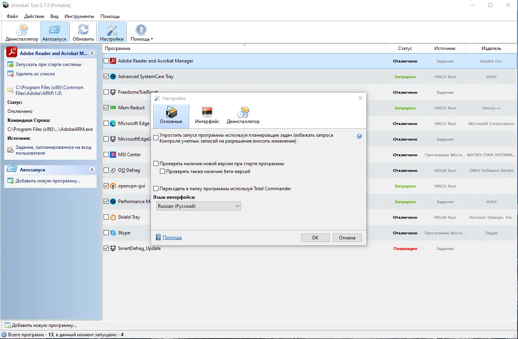Collapse the Adobe Reader sidebar panel
Screen dimensions: 518x339
coord(92,53)
